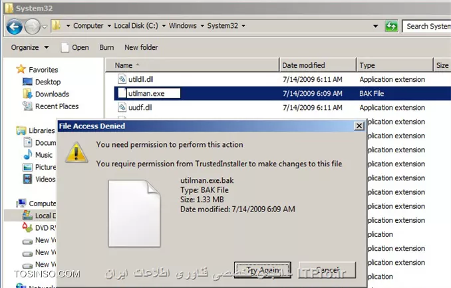Click the date 7/14/2009 6:09 AM cell

coord(313,94)
